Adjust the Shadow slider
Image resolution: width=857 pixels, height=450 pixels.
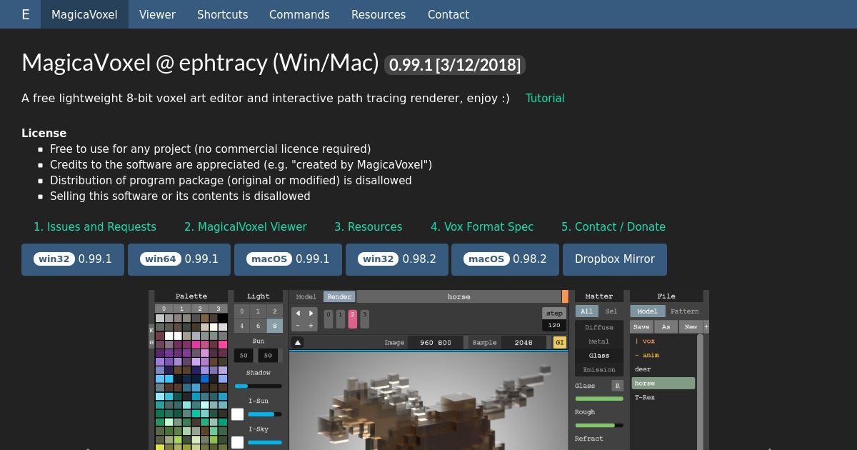point(259,386)
